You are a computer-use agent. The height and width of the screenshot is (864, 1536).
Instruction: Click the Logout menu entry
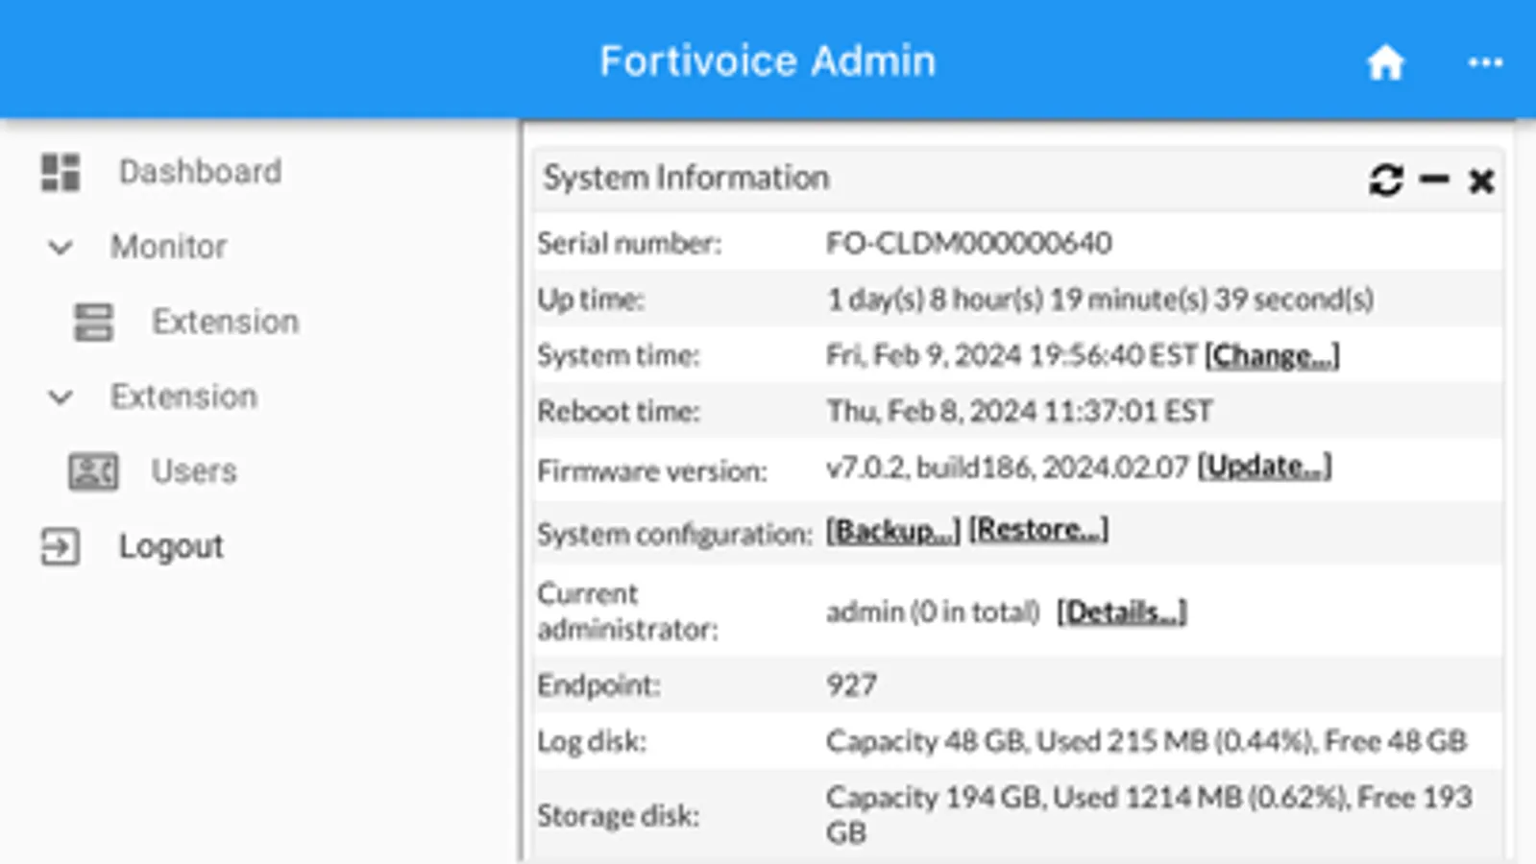tap(171, 546)
